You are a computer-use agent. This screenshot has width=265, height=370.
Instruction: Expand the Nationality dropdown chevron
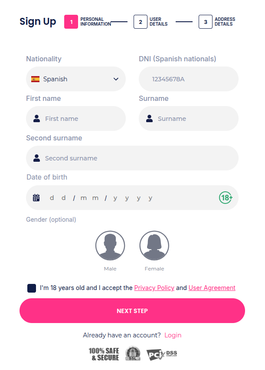116,79
